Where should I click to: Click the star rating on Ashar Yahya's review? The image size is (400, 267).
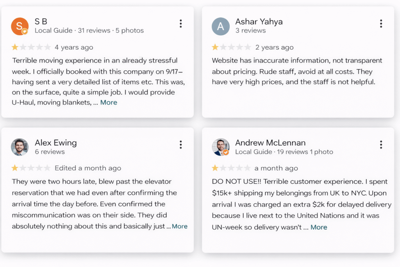(x=231, y=47)
